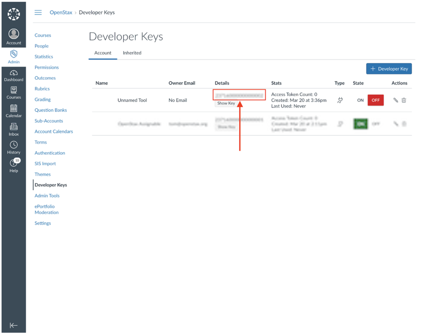
Task: Select the Account tab under Developer Keys
Action: click(103, 53)
